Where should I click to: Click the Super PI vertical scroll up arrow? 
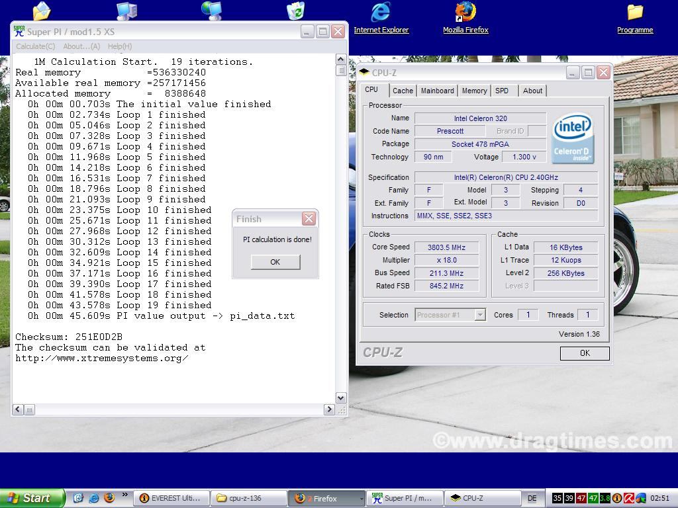coord(341,60)
